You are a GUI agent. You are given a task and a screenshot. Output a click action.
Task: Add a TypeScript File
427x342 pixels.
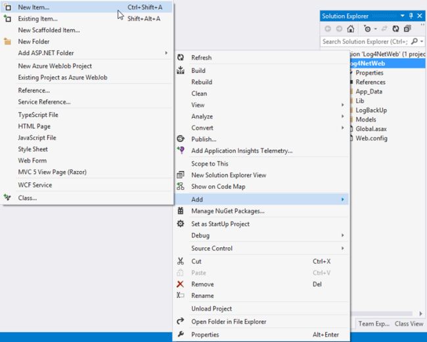point(87,114)
